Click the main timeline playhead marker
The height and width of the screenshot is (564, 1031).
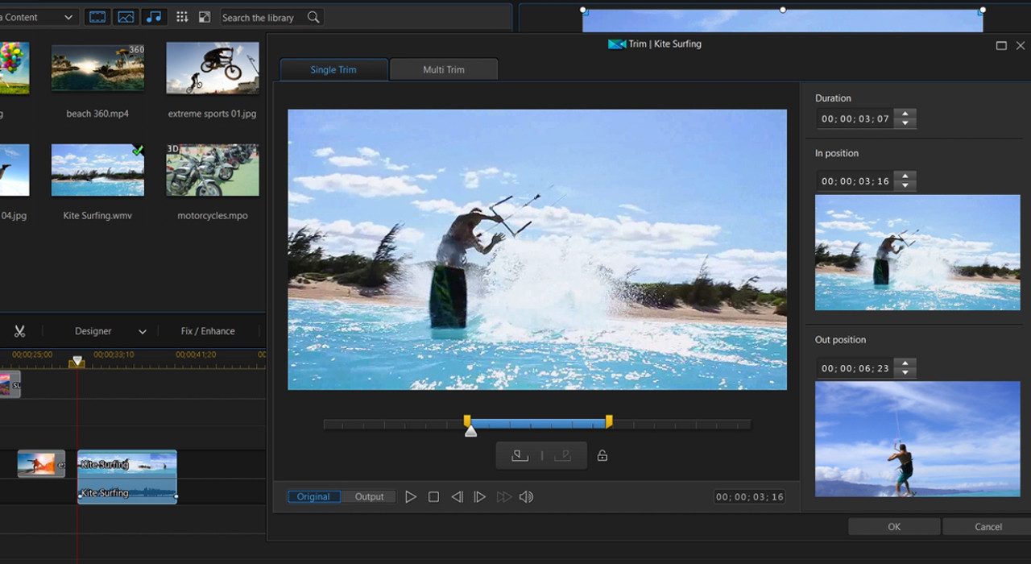tap(77, 362)
